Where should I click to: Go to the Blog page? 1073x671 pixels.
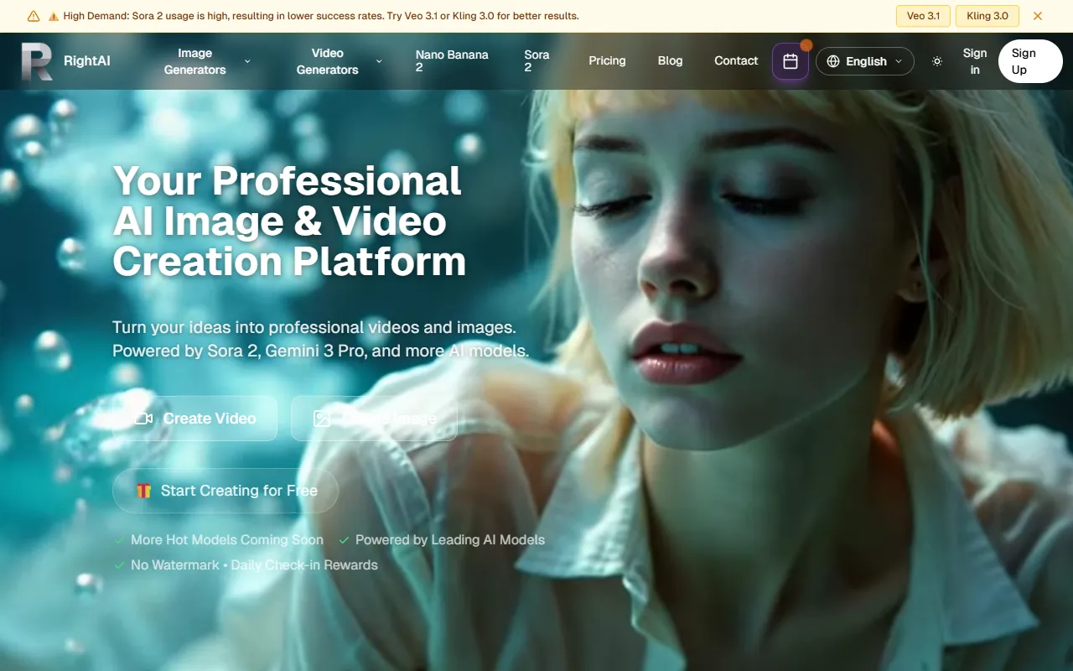pos(670,60)
